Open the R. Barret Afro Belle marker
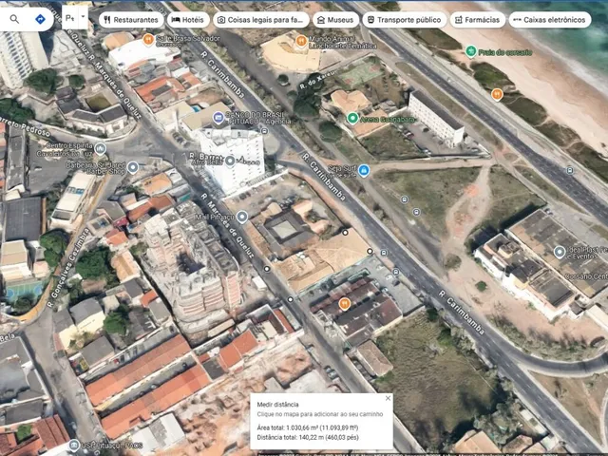608x456 pixels. [x=230, y=161]
